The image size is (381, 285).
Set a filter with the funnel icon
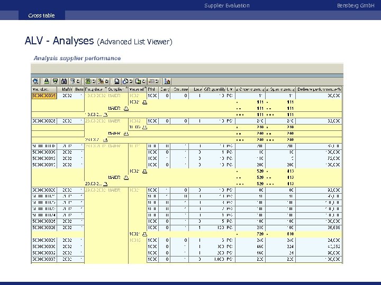pyautogui.click(x=72, y=81)
